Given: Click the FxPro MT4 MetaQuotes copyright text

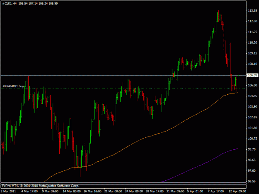Looking at the screenshot, I should point(41,186).
